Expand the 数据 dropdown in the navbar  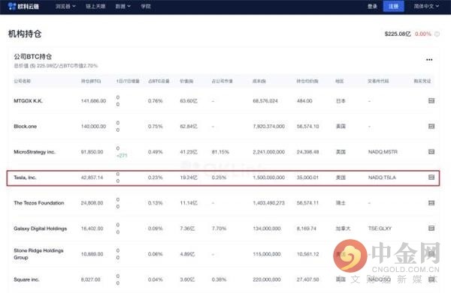[123, 6]
